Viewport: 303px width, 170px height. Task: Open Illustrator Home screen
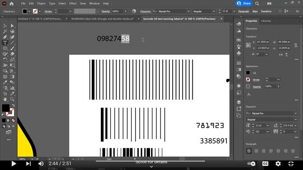tap(11, 3)
